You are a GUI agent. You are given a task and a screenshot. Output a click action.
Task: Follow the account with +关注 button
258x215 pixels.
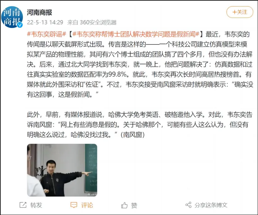[x=240, y=12]
